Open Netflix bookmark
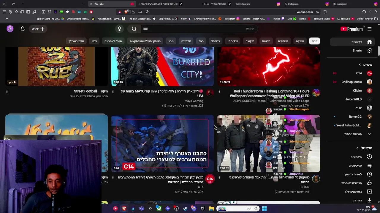The height and width of the screenshot is (213, 380). point(305,19)
